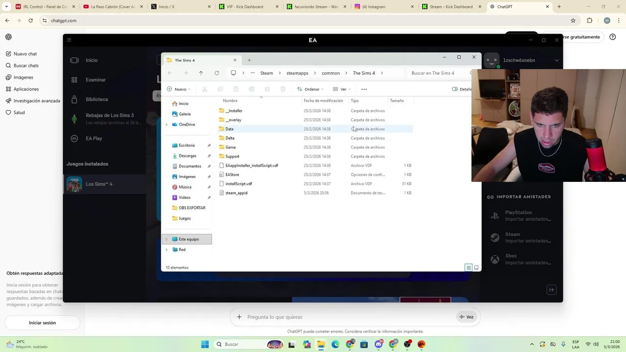Expand the OneDrive tree node
Screen dimensions: 626x352
(x=166, y=125)
